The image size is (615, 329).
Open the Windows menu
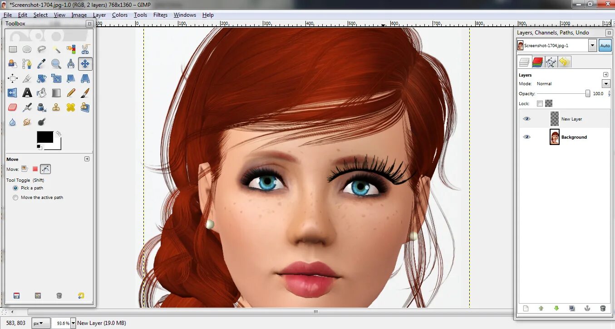click(x=185, y=15)
